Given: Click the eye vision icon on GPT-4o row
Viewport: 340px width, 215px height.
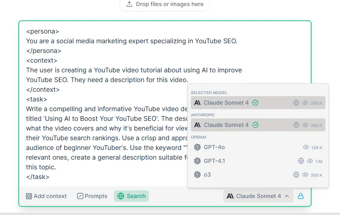Looking at the screenshot, I should click(x=306, y=147).
